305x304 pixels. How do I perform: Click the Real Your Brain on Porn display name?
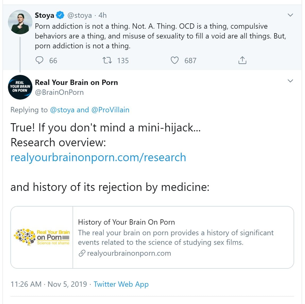pos(76,82)
